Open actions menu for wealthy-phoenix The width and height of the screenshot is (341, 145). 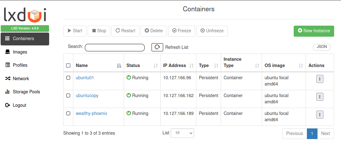[x=320, y=115]
